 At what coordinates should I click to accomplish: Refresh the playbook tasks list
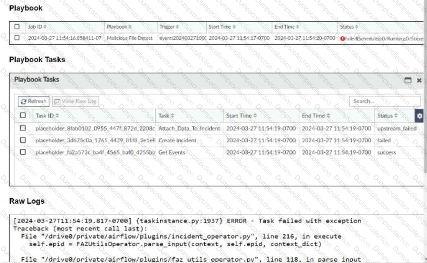click(x=33, y=101)
